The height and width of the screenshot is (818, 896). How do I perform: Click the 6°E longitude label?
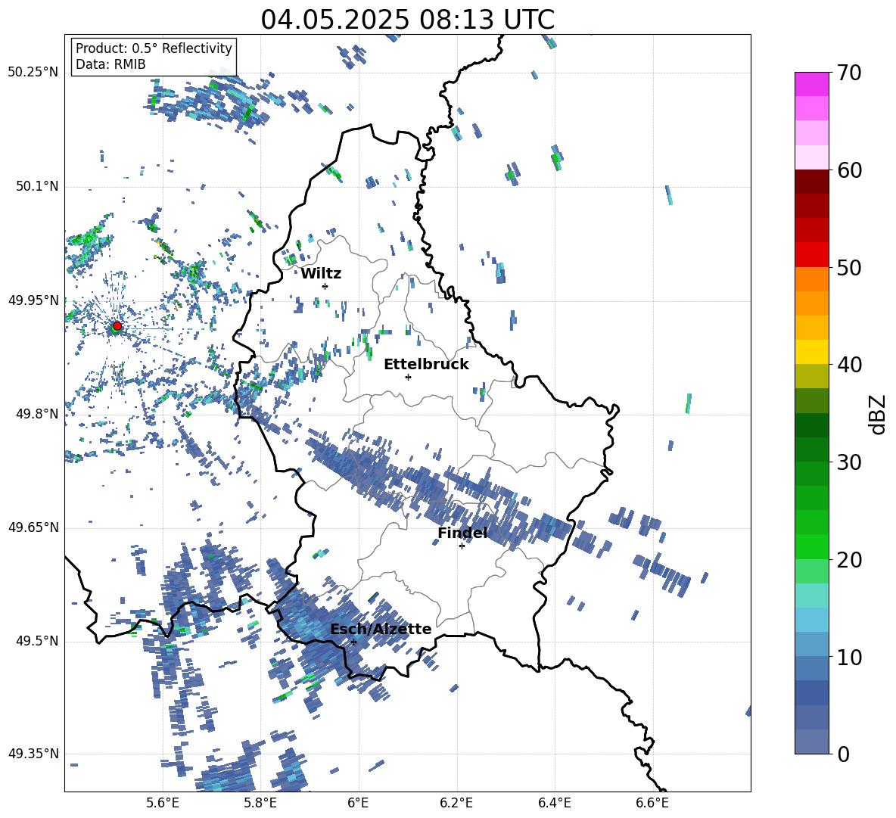tap(358, 803)
